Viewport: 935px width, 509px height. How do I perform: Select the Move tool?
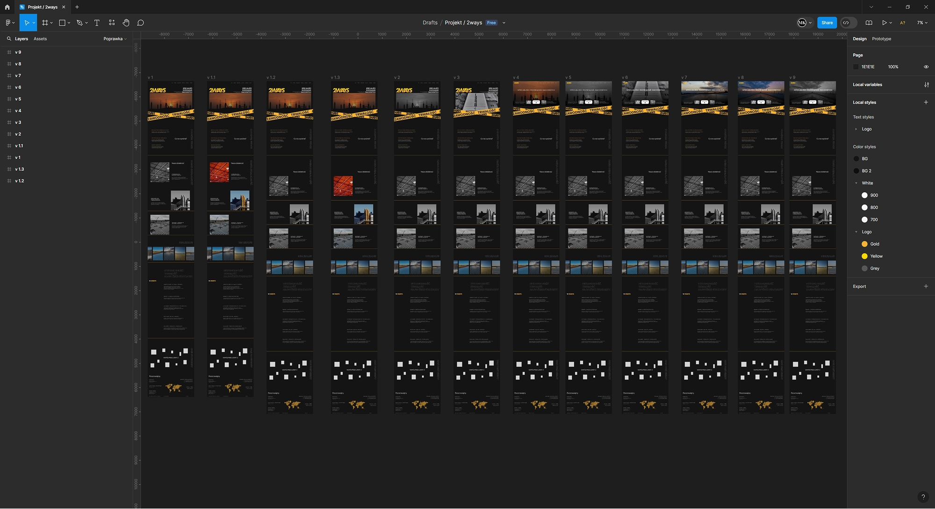(27, 22)
